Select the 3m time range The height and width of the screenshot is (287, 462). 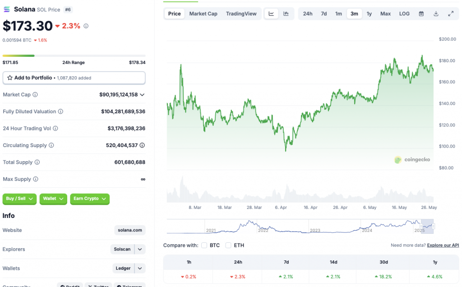coord(354,14)
